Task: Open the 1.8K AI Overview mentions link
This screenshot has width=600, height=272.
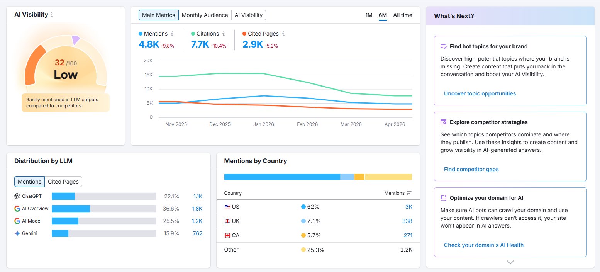Action: pyautogui.click(x=197, y=209)
